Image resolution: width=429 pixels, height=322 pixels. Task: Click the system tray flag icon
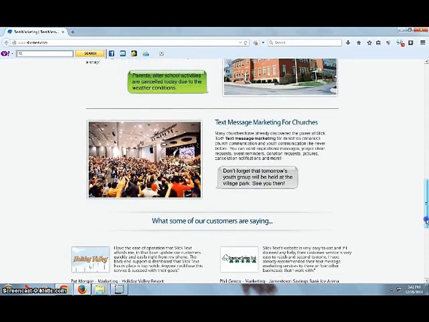[399, 289]
